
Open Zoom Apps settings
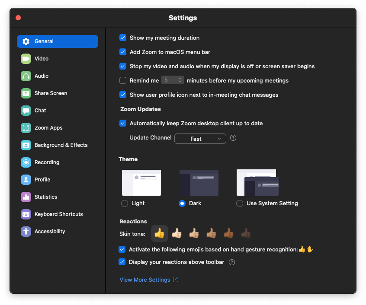click(x=58, y=128)
